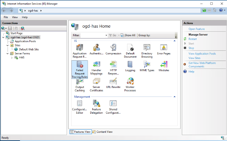Collapse the Sites tree node
Image resolution: width=227 pixels, height=141 pixels.
(x=8, y=45)
